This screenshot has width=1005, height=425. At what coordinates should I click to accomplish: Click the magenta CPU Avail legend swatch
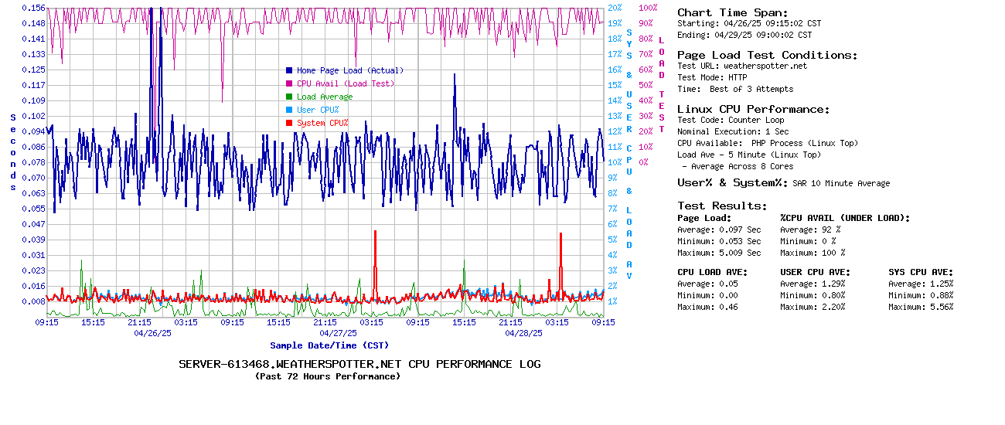289,83
